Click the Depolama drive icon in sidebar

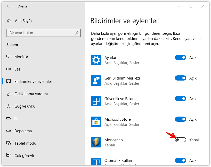tap(9, 131)
